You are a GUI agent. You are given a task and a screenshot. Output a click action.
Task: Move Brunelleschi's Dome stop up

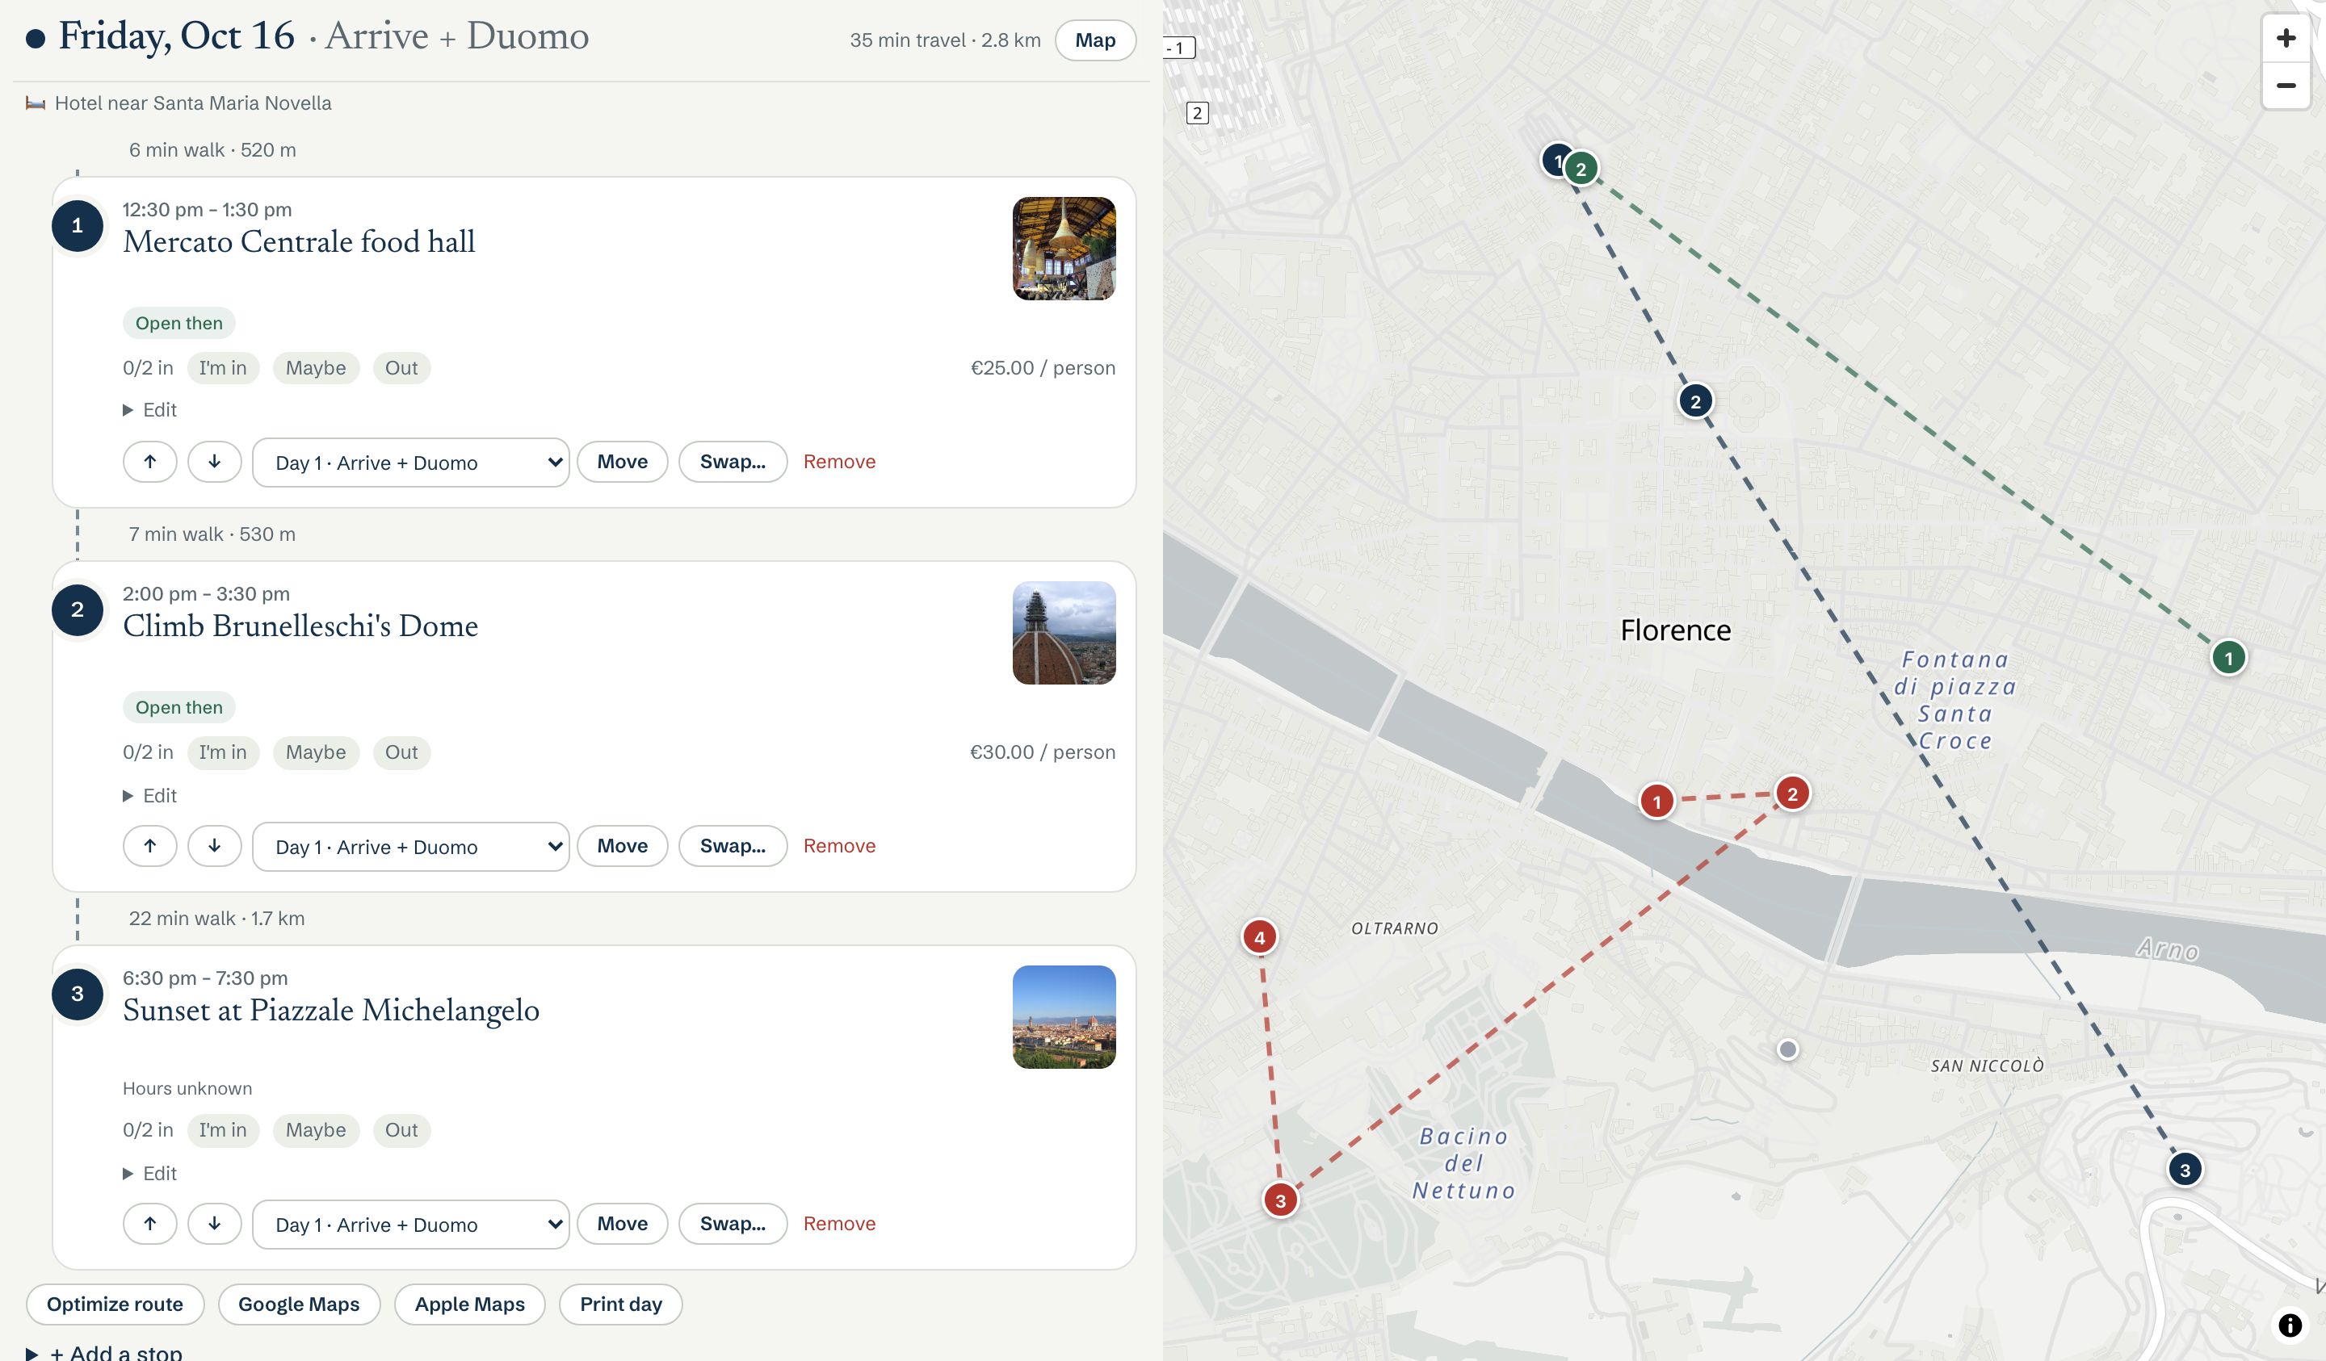[149, 845]
